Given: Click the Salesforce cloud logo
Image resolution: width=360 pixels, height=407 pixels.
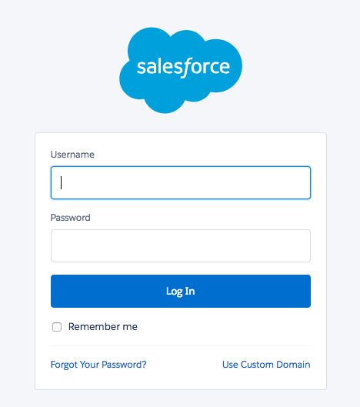Looking at the screenshot, I should point(181,70).
